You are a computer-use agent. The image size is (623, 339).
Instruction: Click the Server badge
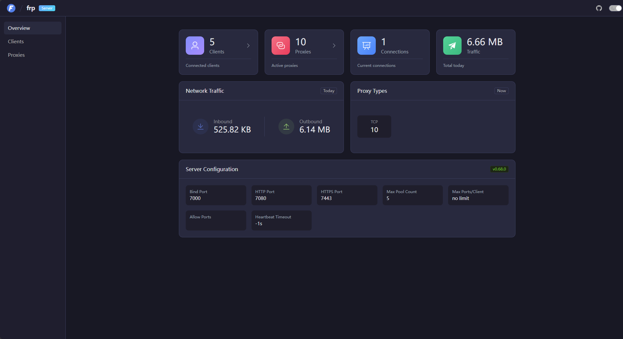click(x=47, y=8)
